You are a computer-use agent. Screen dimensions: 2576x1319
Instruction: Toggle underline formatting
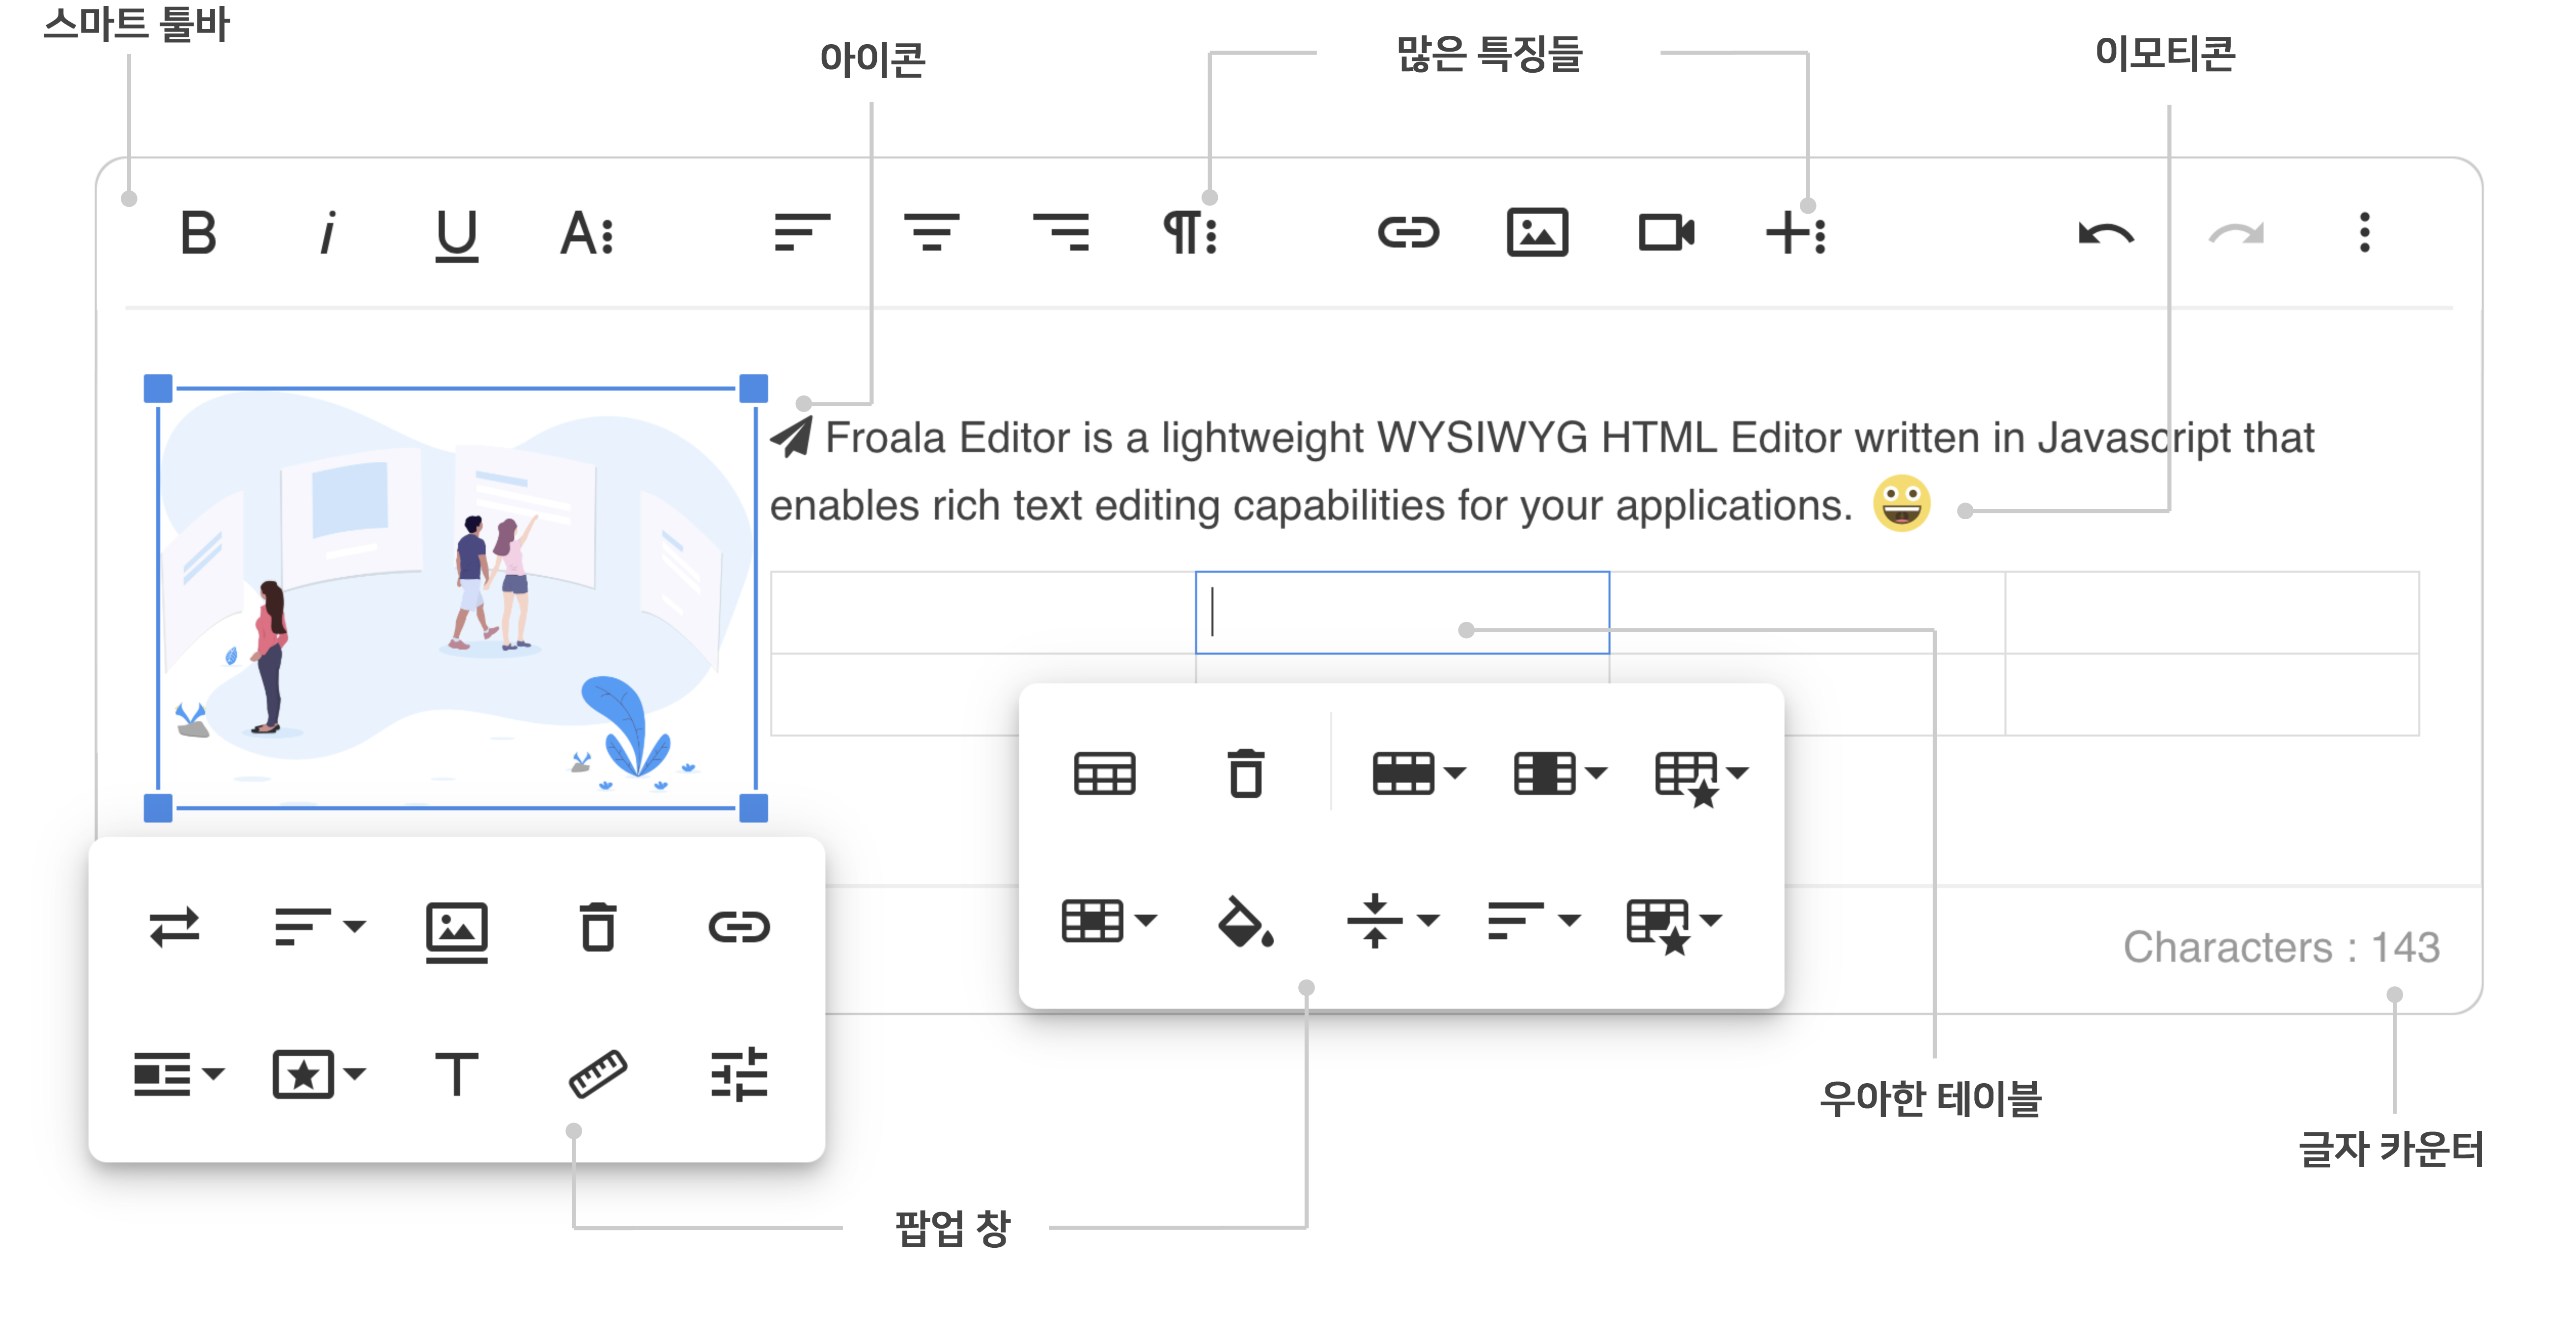point(455,235)
